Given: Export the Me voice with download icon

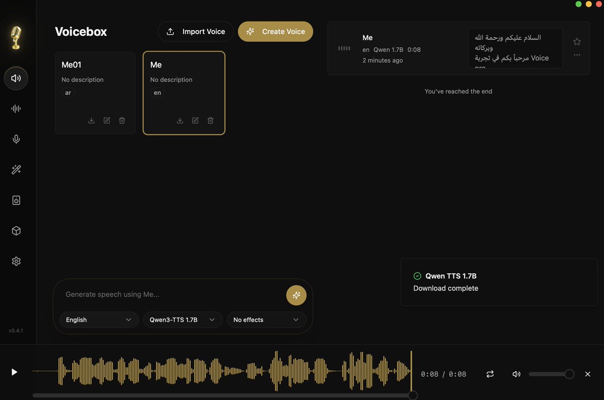Looking at the screenshot, I should [x=180, y=120].
